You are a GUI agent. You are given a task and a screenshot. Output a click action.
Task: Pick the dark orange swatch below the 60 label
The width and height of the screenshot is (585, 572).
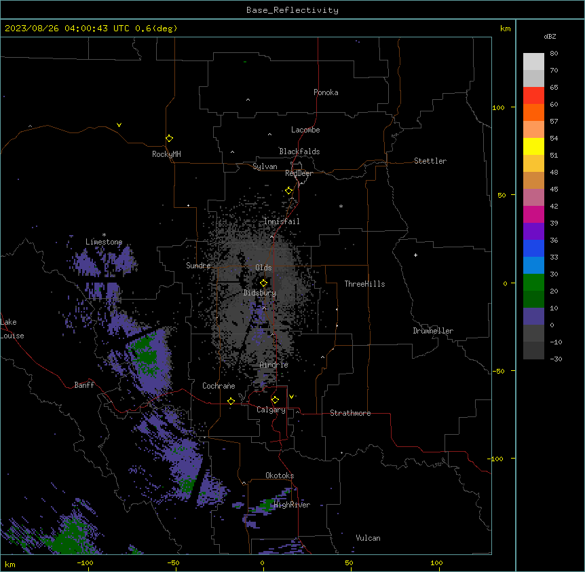(533, 112)
